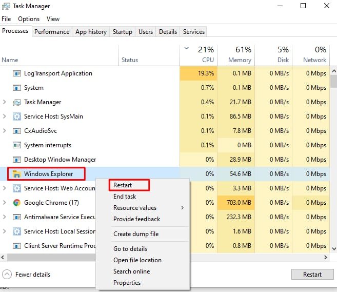
Task: Click the Service Host: Web Account gear icon
Action: [x=17, y=188]
